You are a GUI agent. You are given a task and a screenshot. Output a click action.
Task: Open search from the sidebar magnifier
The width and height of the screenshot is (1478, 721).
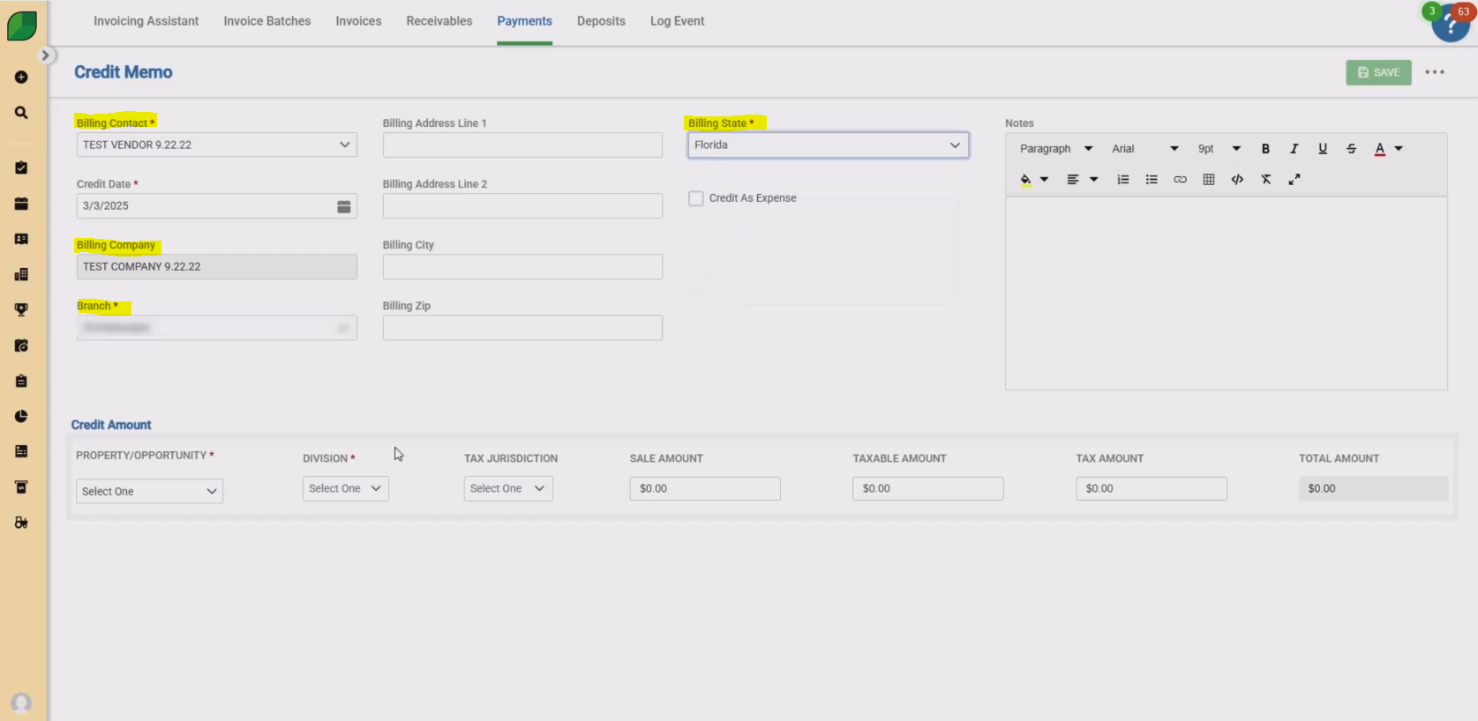coord(21,113)
